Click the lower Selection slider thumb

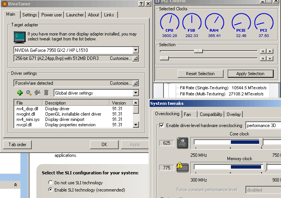(164, 58)
